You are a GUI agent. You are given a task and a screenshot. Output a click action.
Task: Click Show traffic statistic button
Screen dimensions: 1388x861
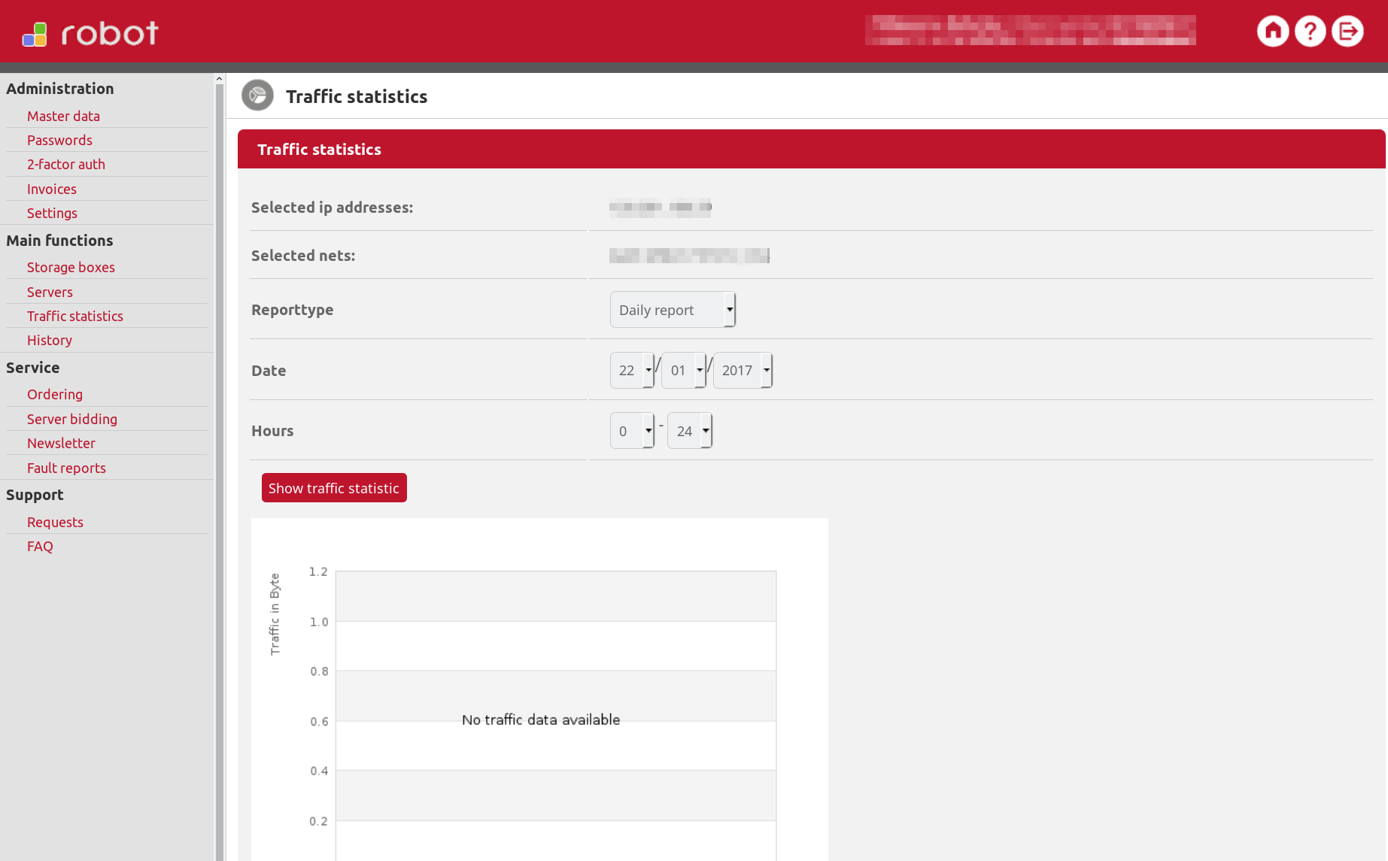click(334, 488)
